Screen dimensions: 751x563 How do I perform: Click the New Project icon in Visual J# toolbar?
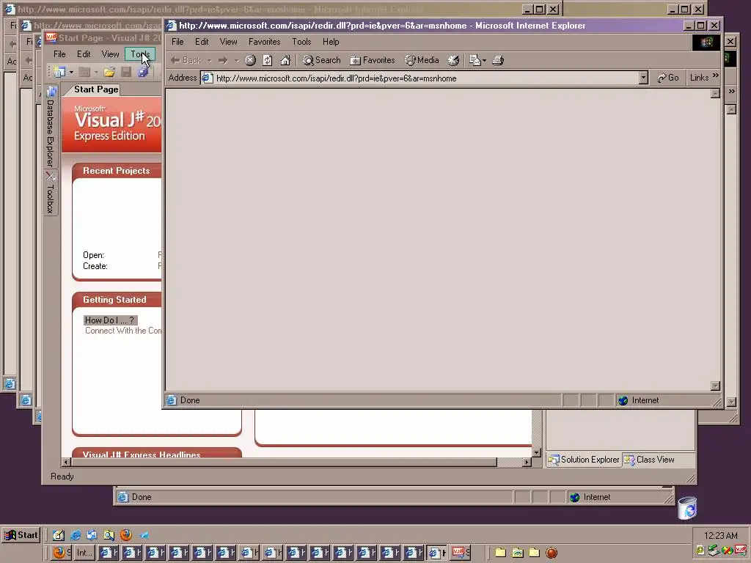[59, 73]
